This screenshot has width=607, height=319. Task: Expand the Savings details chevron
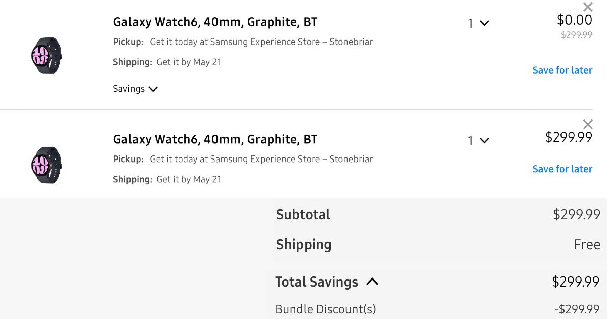pyautogui.click(x=153, y=89)
